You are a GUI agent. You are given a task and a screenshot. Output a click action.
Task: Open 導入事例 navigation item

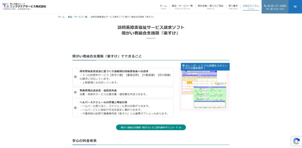click(233, 7)
